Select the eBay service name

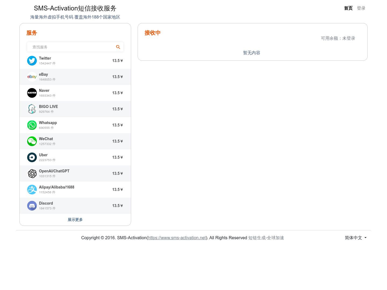[x=44, y=74]
